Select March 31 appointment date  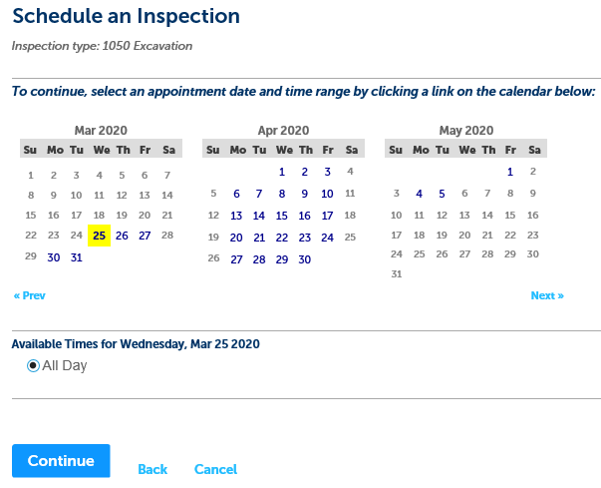click(x=77, y=257)
